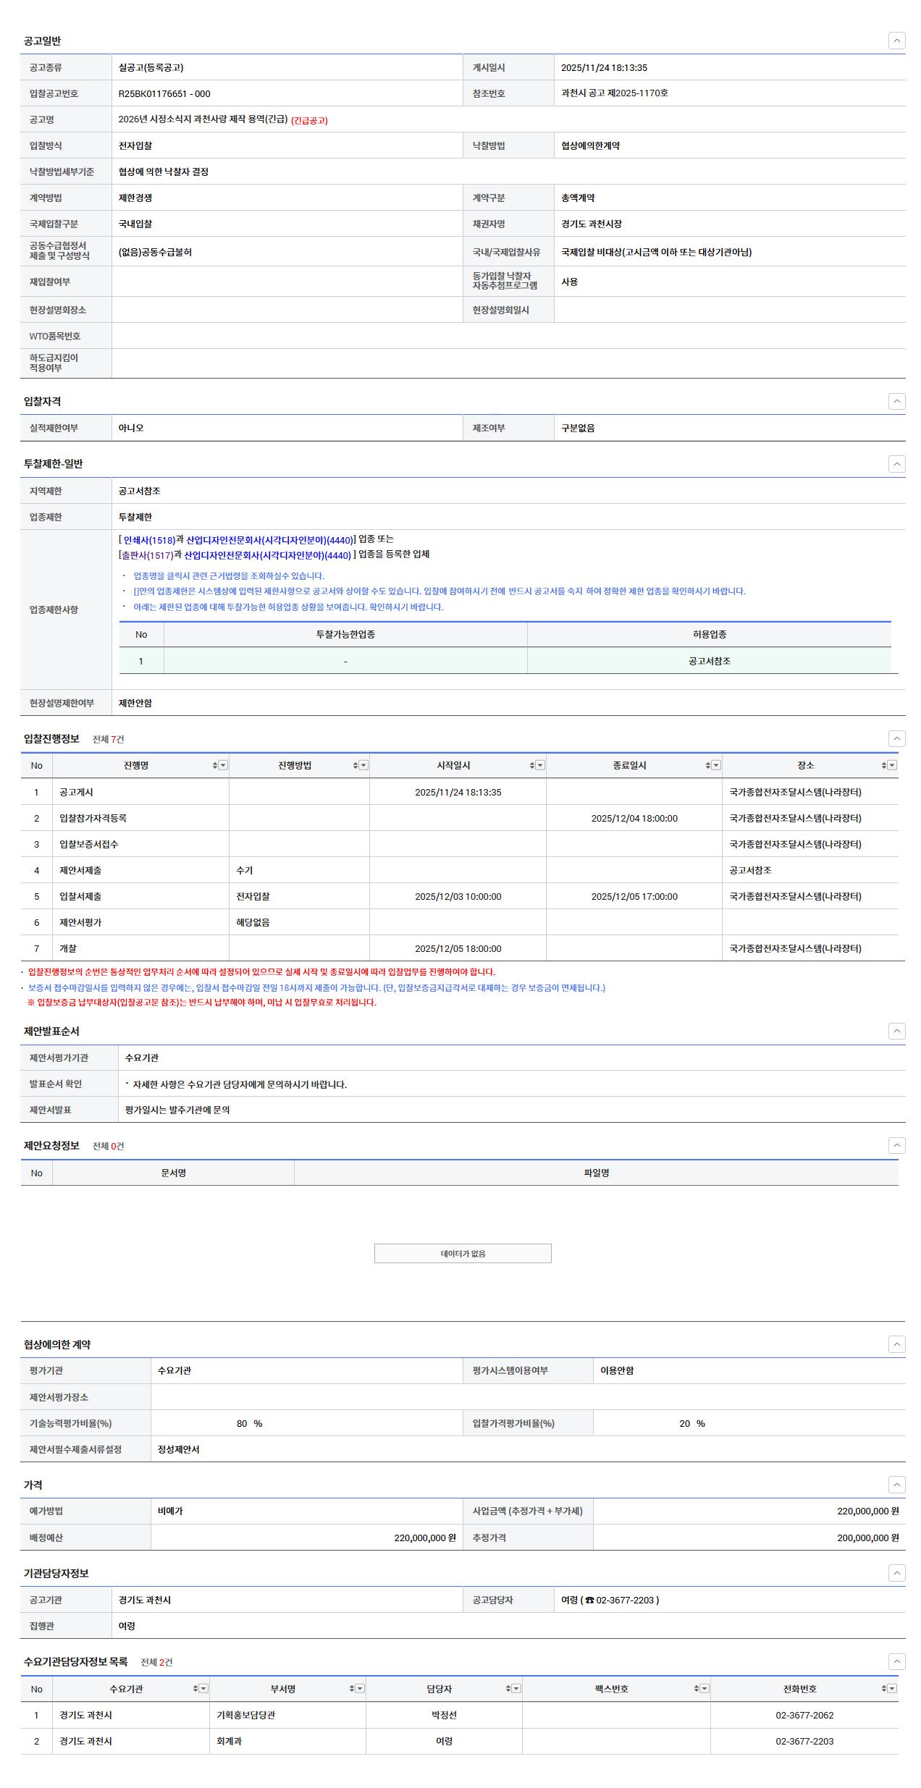Sort the table by 진행방법 column arrows
This screenshot has height=1788, width=921.
pyautogui.click(x=356, y=766)
